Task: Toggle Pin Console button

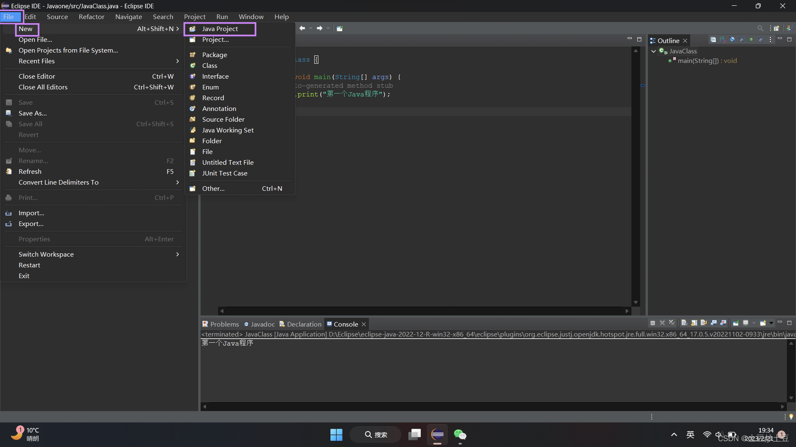Action: point(735,323)
